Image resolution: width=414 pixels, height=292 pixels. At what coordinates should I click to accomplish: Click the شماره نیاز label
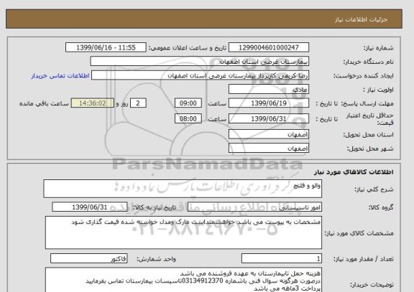tap(379, 48)
